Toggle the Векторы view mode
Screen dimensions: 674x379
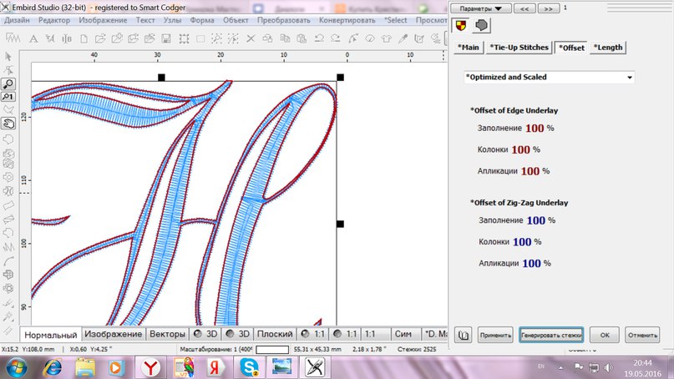(x=169, y=334)
